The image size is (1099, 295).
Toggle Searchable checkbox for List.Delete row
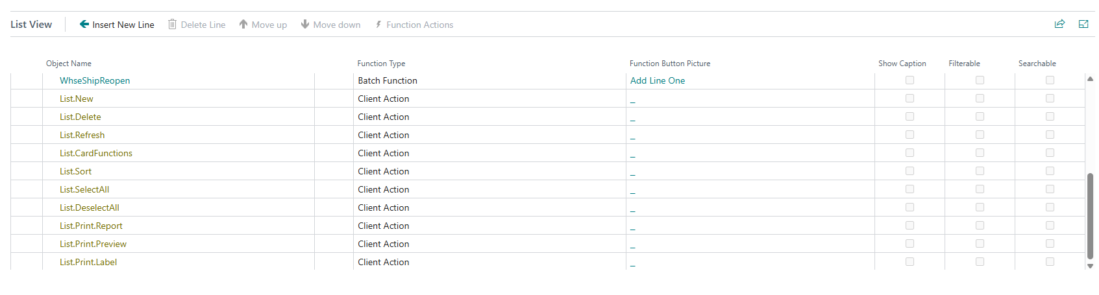coord(1050,117)
